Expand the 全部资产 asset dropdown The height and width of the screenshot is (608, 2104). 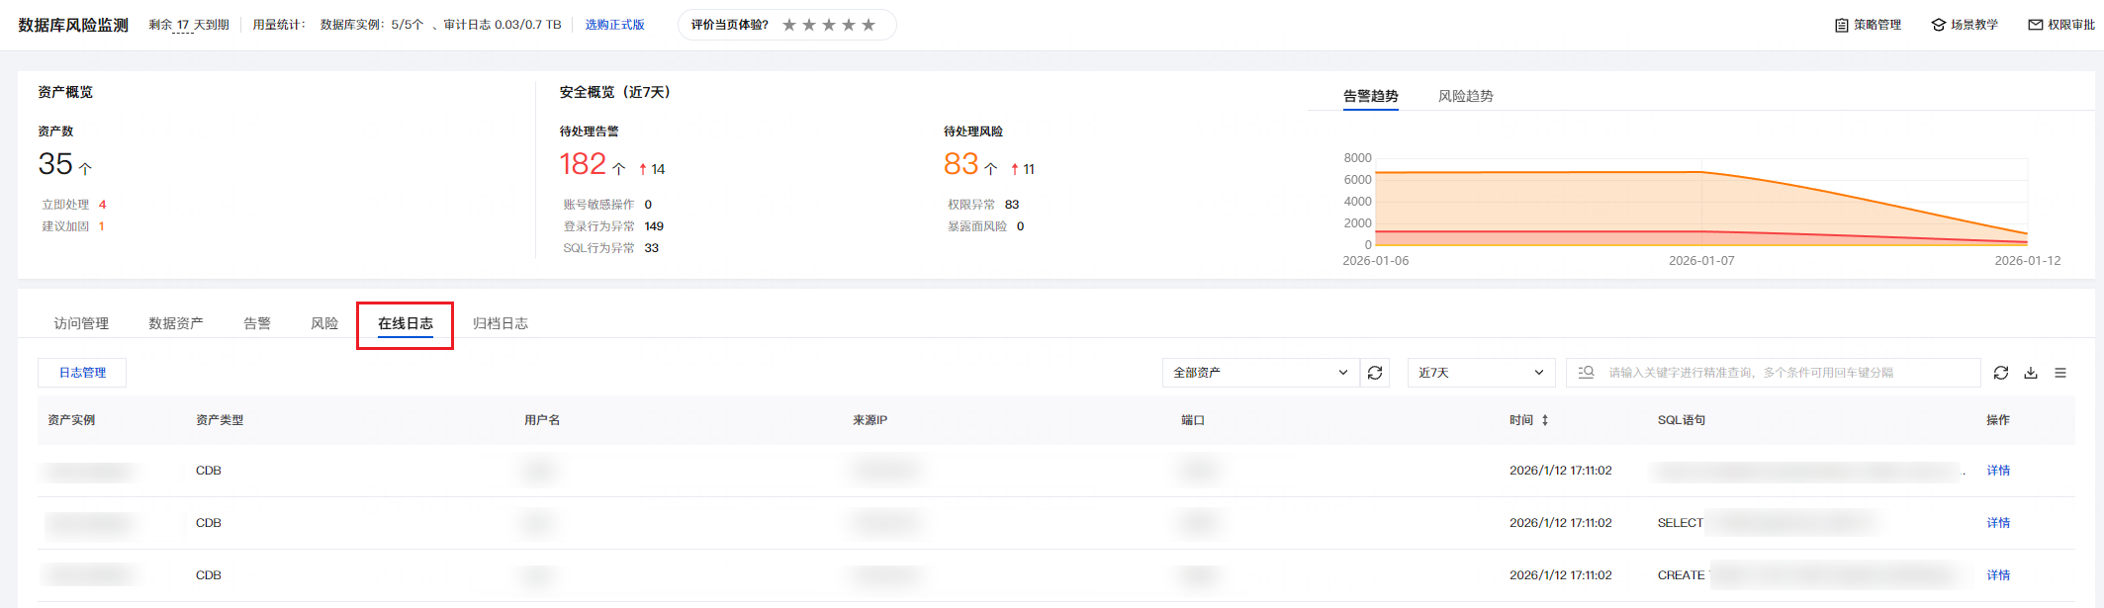pos(1260,373)
